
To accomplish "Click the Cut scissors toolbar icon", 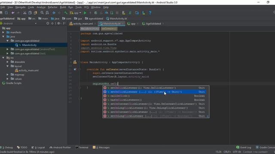I will [x=24, y=13].
